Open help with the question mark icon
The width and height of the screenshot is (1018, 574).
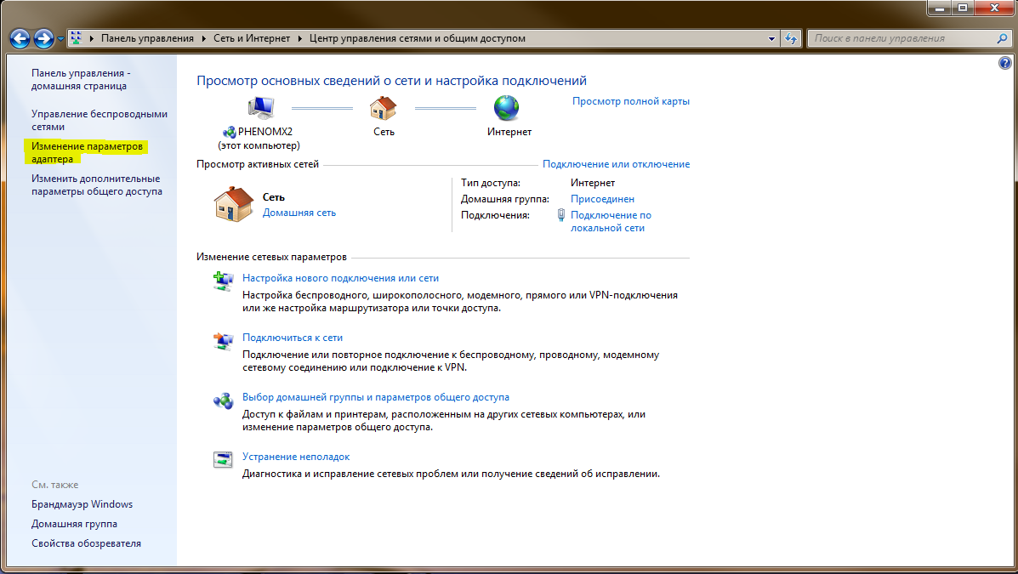1004,64
